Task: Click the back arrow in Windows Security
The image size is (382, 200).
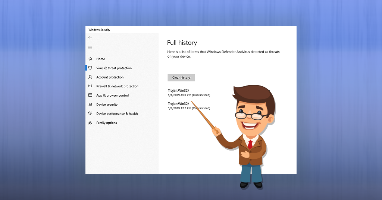Action: click(90, 38)
